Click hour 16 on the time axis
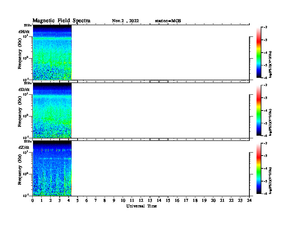The image size is (297, 230). pos(177,200)
